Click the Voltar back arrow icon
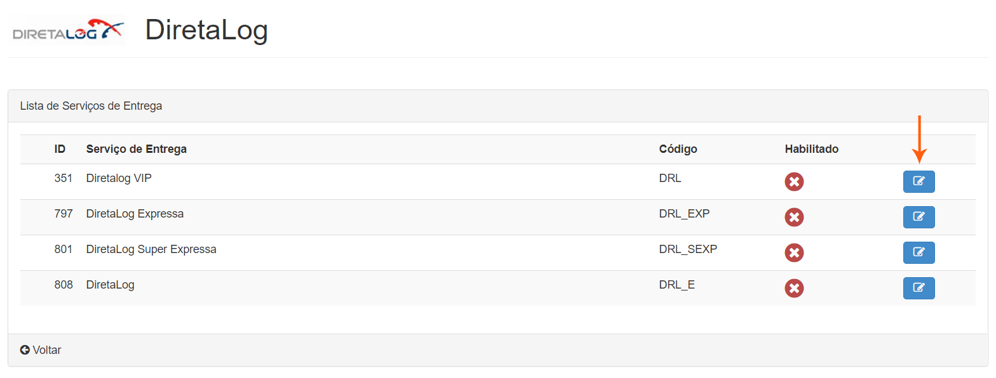The height and width of the screenshot is (378, 996). (25, 350)
